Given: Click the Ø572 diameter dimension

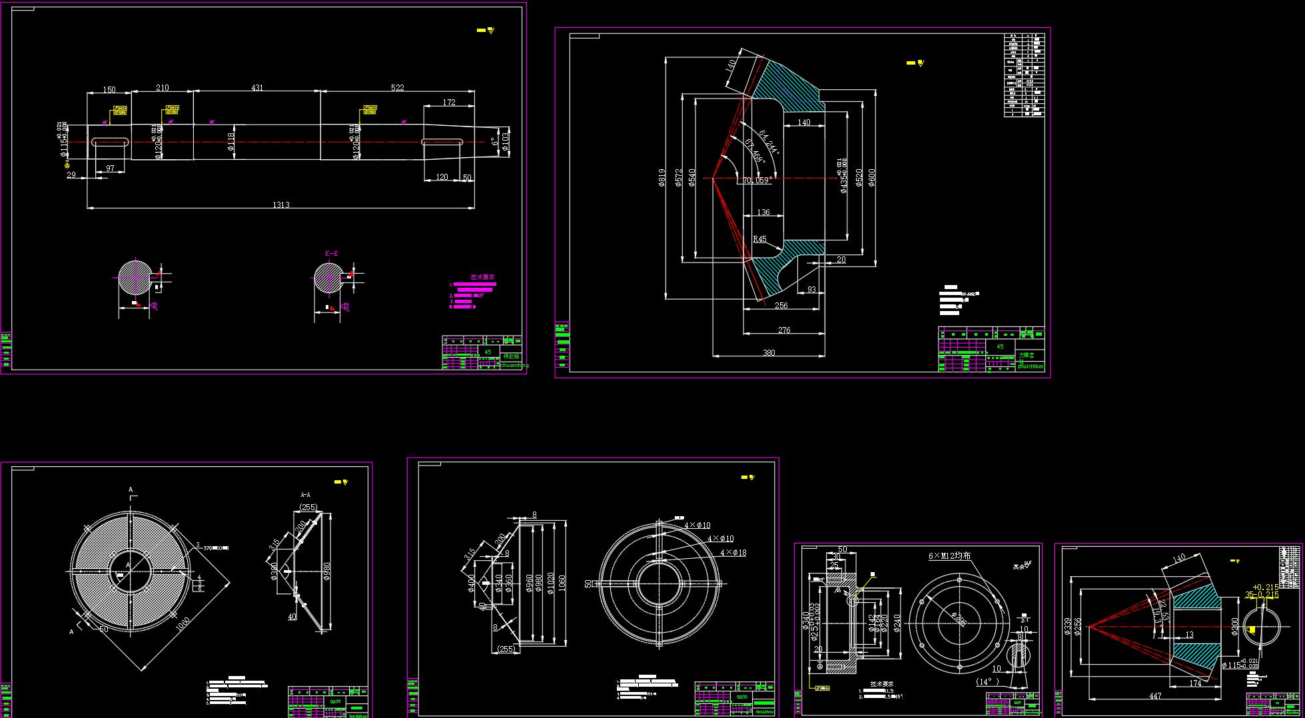Looking at the screenshot, I should click(678, 178).
